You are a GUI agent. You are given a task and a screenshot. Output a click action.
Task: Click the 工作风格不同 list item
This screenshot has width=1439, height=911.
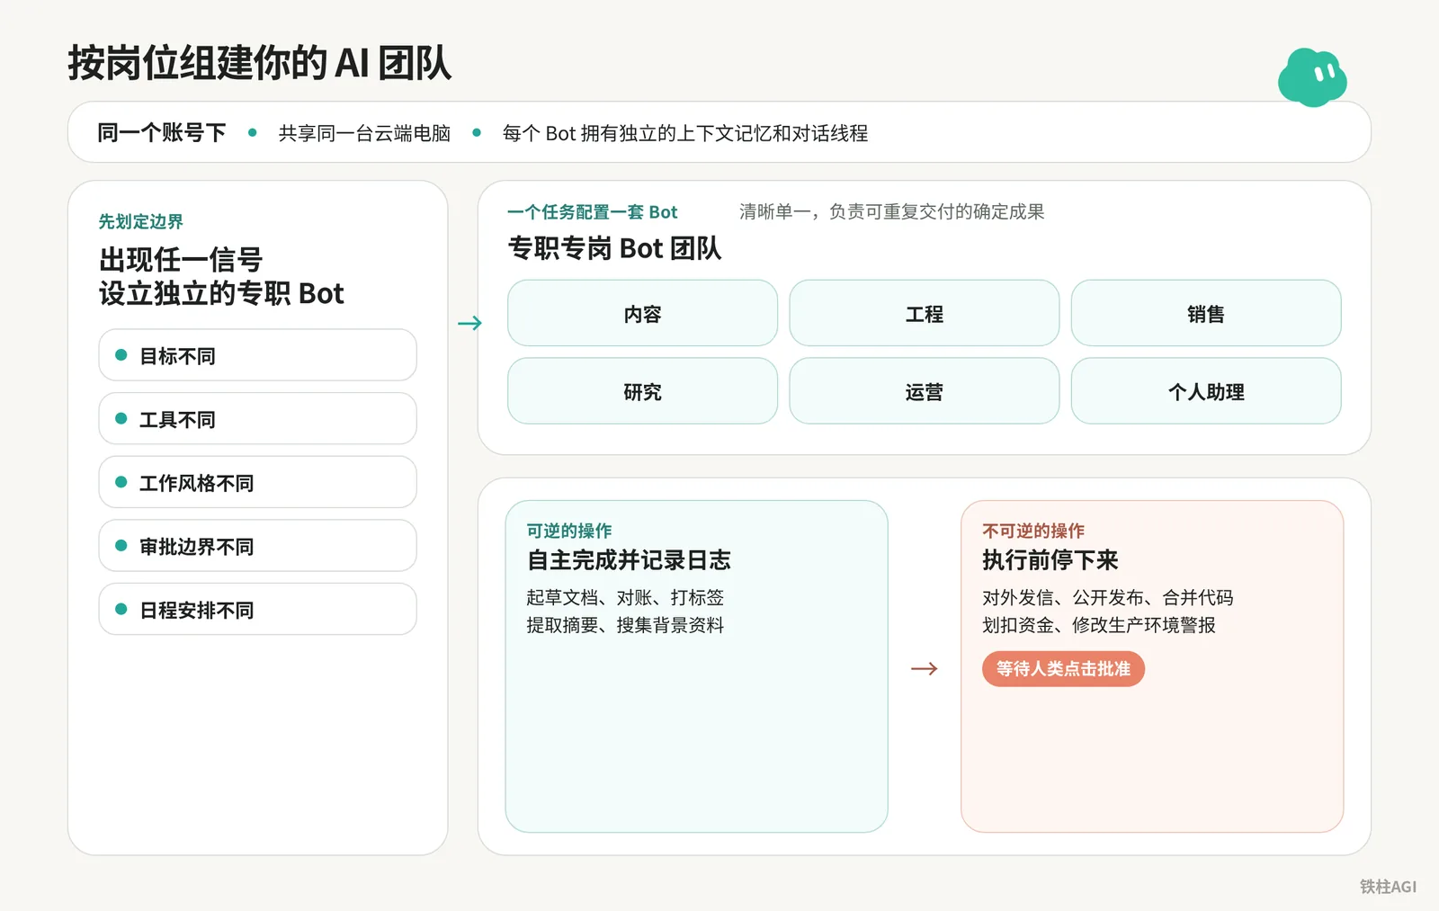coord(257,483)
